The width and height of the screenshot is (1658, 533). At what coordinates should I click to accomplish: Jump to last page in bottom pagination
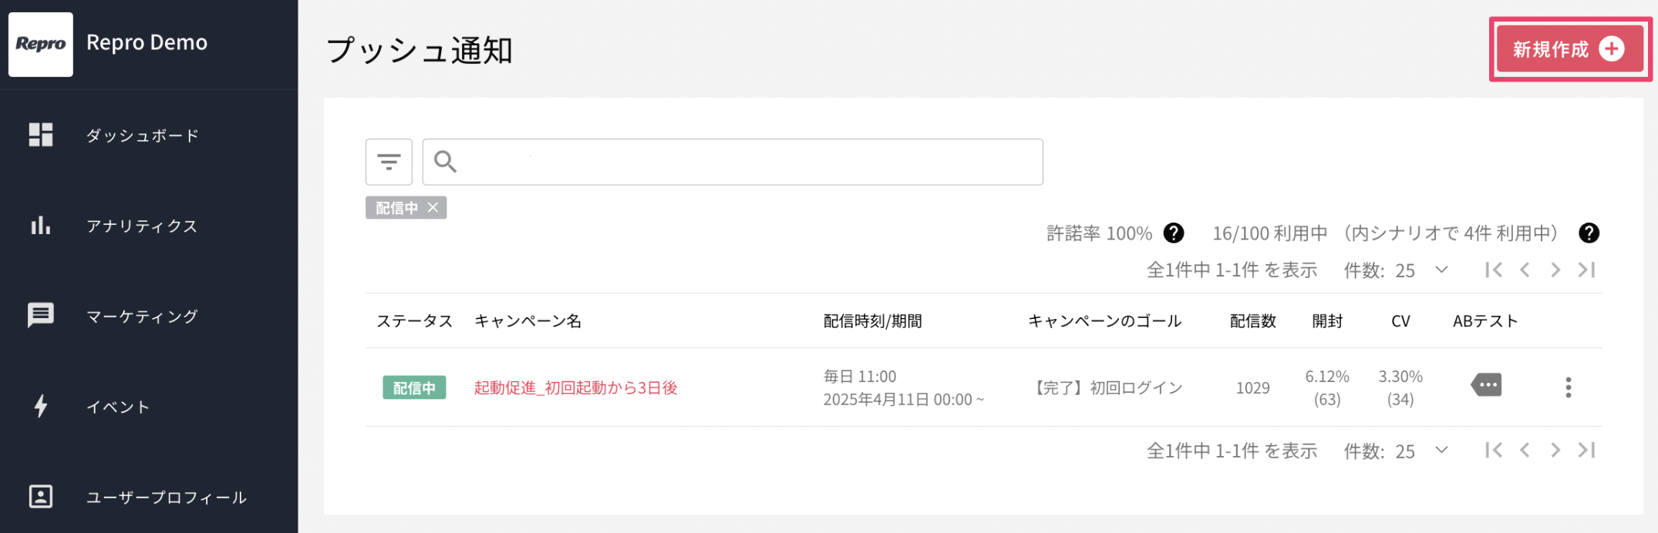(x=1586, y=450)
